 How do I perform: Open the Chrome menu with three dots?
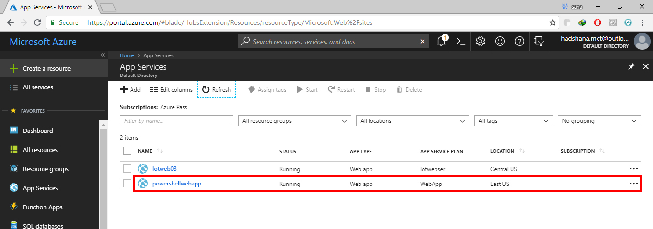coord(644,22)
